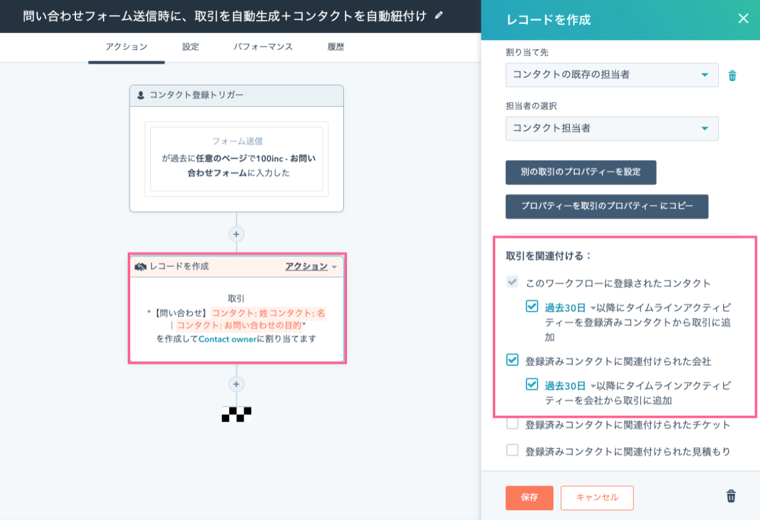Switch to the パフォーマンス tab
This screenshot has width=760, height=520.
pos(262,47)
